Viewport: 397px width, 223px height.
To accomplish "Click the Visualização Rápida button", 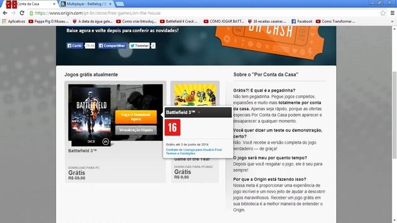I will click(x=136, y=130).
